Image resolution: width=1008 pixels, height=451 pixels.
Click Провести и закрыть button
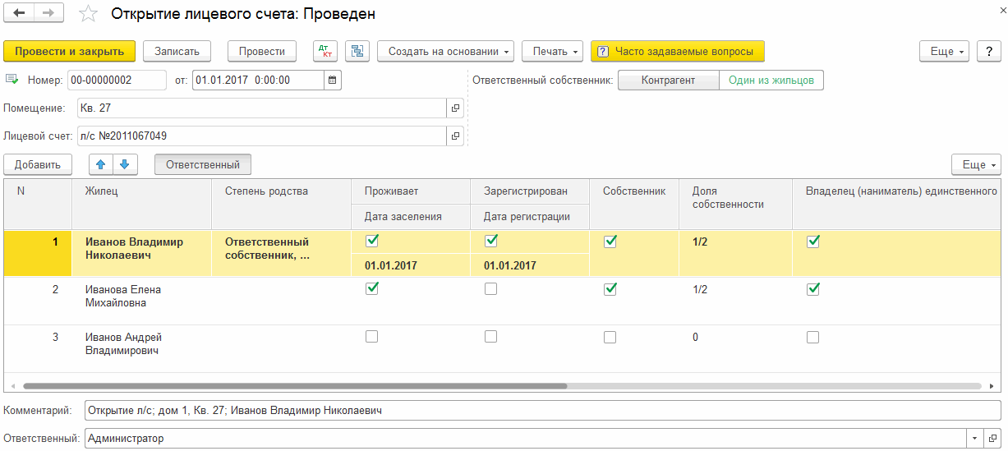70,51
